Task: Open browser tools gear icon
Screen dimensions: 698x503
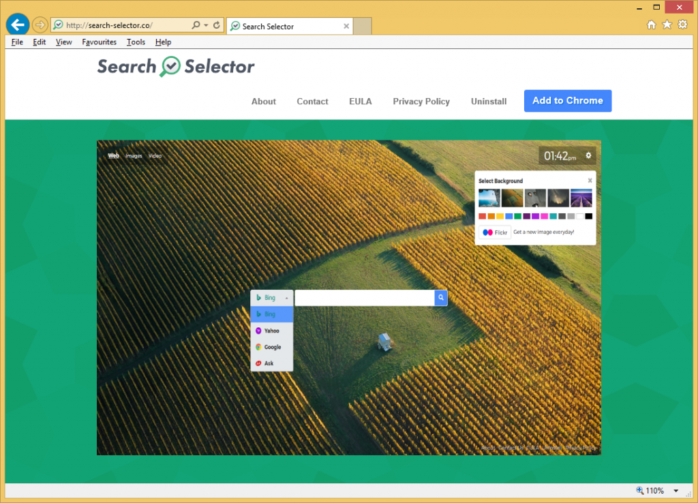Action: (x=682, y=25)
